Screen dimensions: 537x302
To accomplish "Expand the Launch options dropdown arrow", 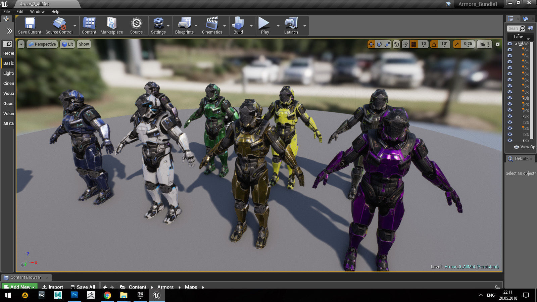I will [305, 26].
